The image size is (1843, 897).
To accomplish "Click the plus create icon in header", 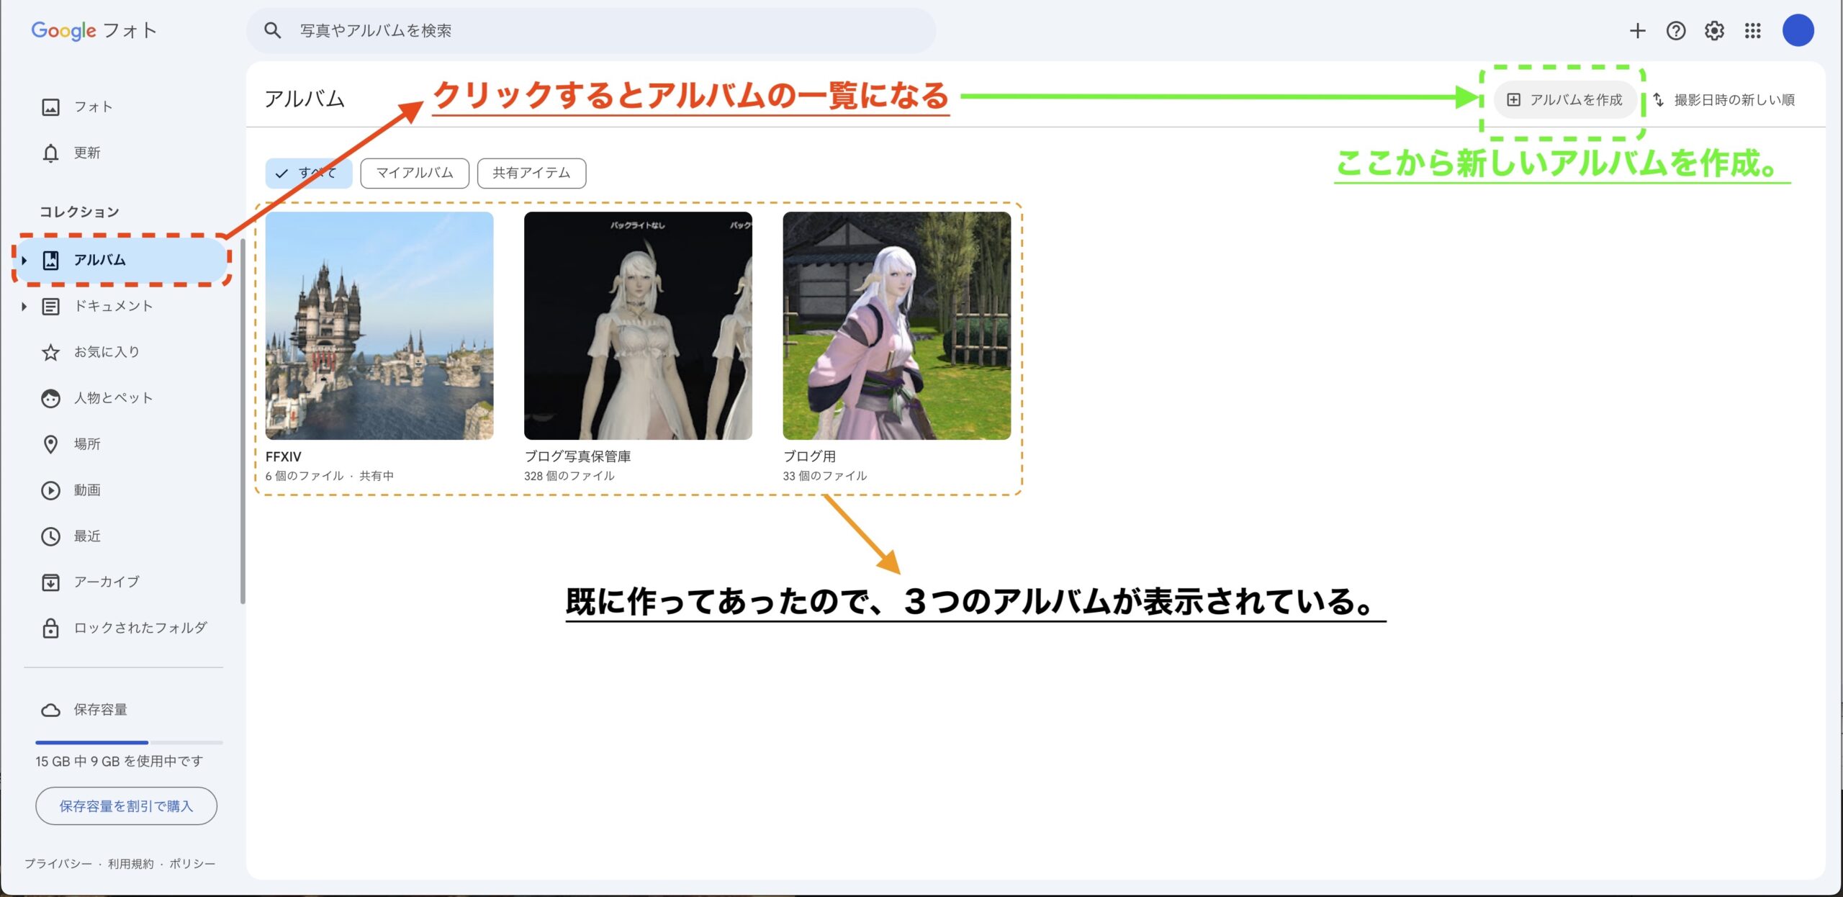I will (1638, 30).
